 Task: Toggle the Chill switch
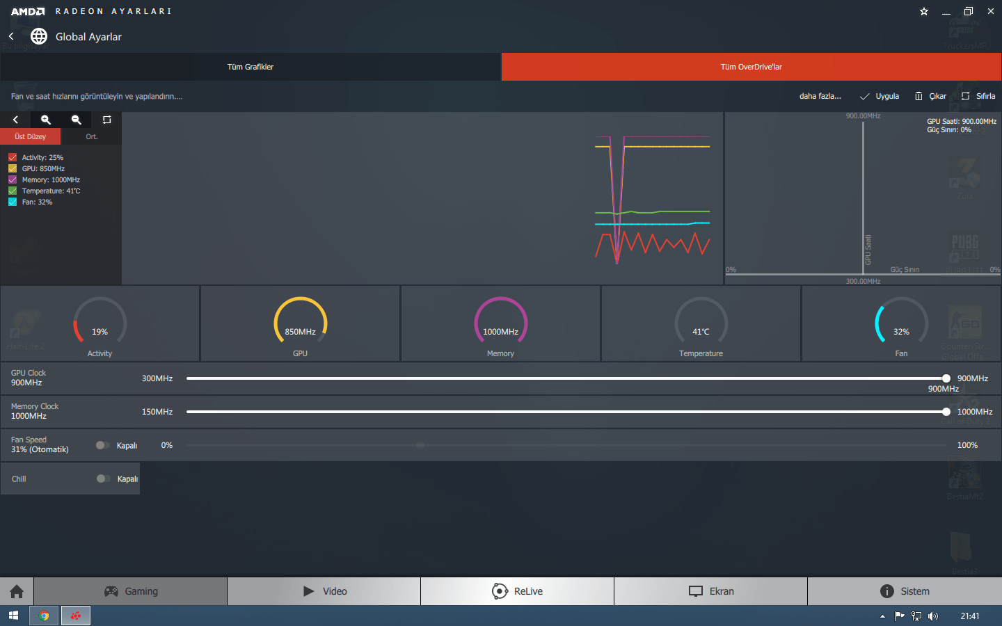click(104, 479)
